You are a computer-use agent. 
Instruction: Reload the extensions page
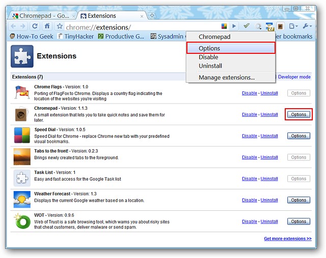tap(35, 26)
